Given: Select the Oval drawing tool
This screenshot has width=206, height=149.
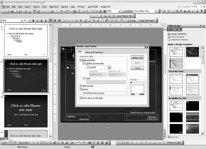Looking at the screenshot, I should (x=46, y=143).
